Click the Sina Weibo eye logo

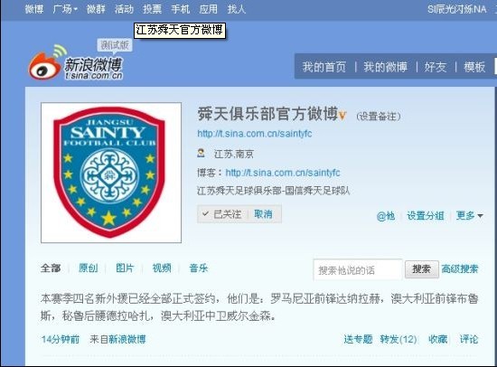point(45,63)
